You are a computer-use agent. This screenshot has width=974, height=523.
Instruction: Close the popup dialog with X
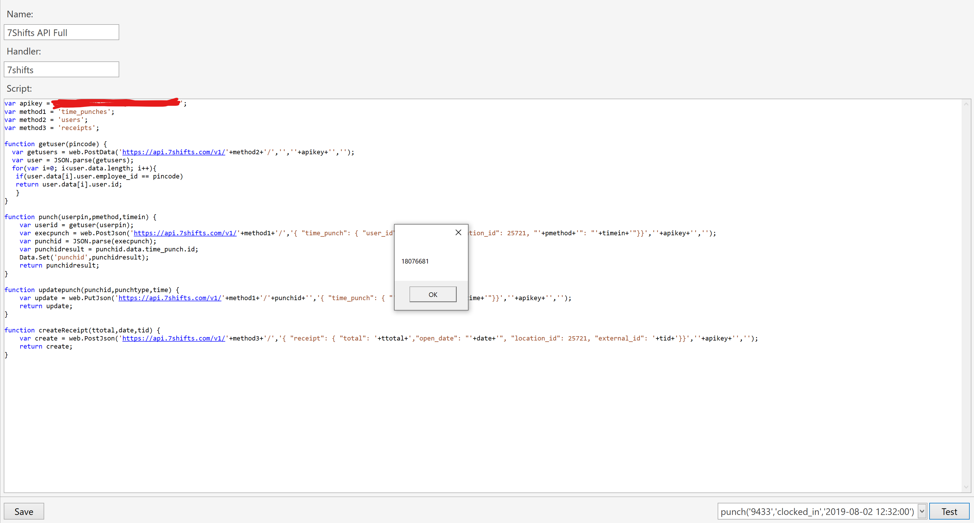tap(458, 232)
